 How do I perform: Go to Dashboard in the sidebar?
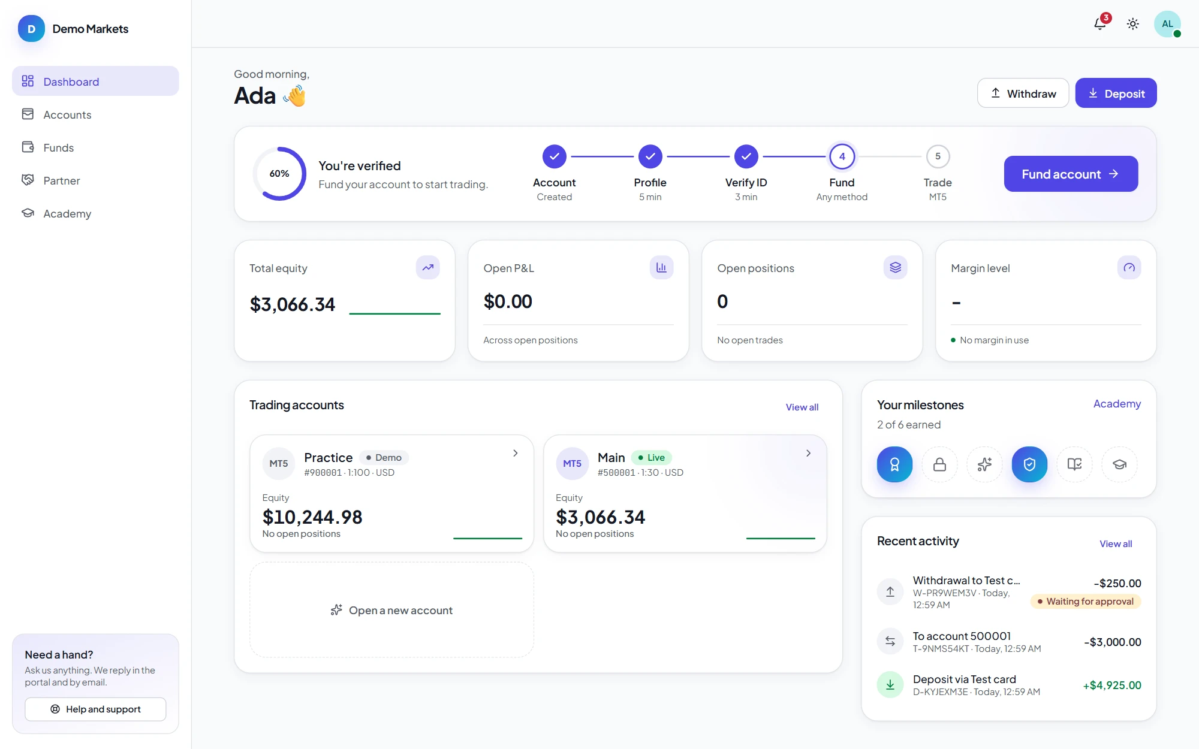(x=95, y=81)
